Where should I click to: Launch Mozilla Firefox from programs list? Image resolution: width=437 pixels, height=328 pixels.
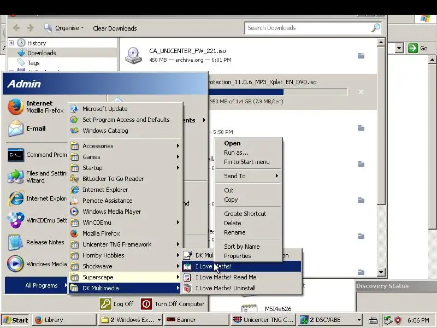point(126,233)
